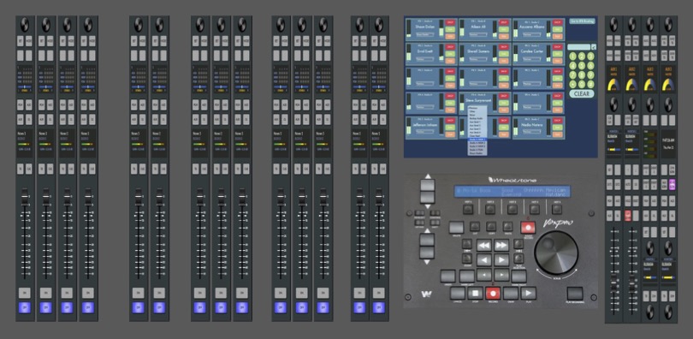Click the first channel's fader handle
693x339 pixels.
[x=25, y=198]
